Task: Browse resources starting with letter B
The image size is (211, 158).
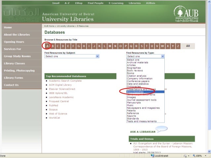Action: click(53, 46)
